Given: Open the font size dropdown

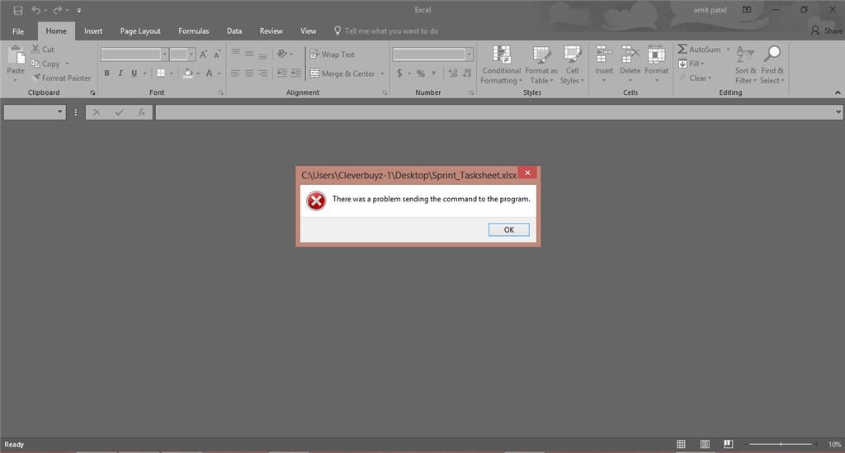Looking at the screenshot, I should click(x=191, y=54).
